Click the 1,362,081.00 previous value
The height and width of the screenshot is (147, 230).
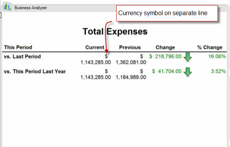click(131, 62)
